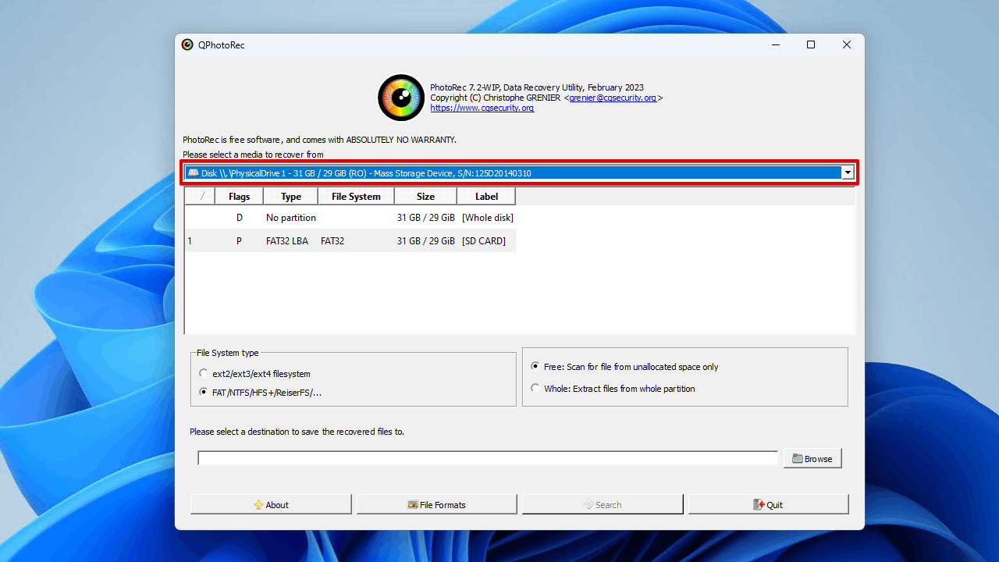This screenshot has height=562, width=999.
Task: Select Whole: extract from whole partition
Action: (613, 389)
